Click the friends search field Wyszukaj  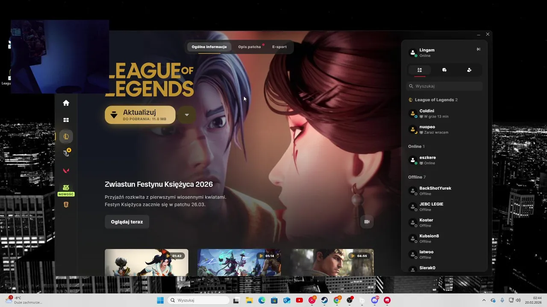(x=444, y=86)
